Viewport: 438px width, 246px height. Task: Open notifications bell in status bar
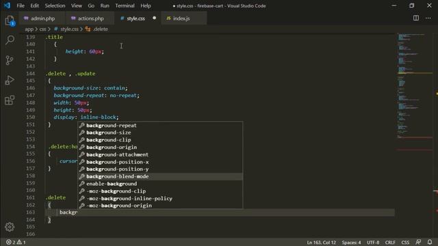(x=430, y=242)
